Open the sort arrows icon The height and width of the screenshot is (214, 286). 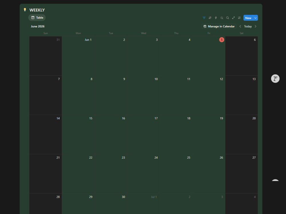coord(210,18)
